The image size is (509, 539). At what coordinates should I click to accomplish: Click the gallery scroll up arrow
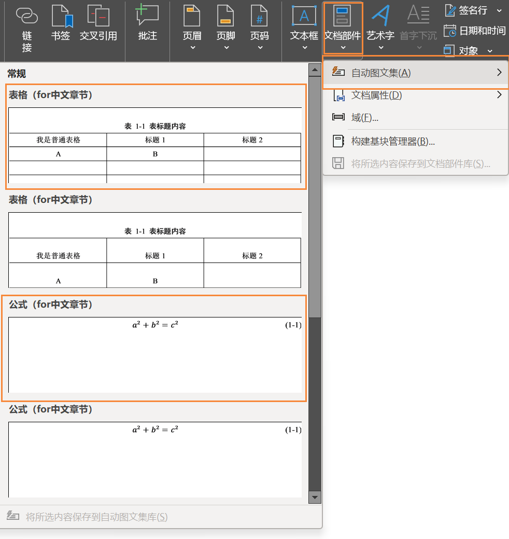click(x=315, y=70)
